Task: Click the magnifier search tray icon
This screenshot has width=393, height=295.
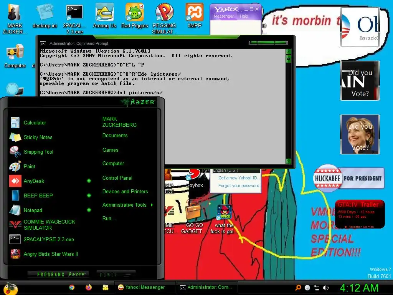Action: 298,288
